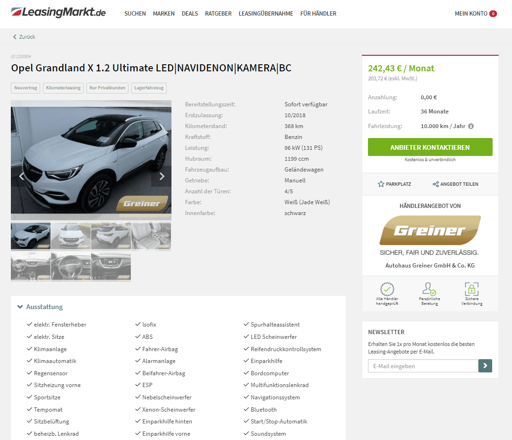Submit newsletter with the arrow button
This screenshot has width=512, height=440.
485,366
